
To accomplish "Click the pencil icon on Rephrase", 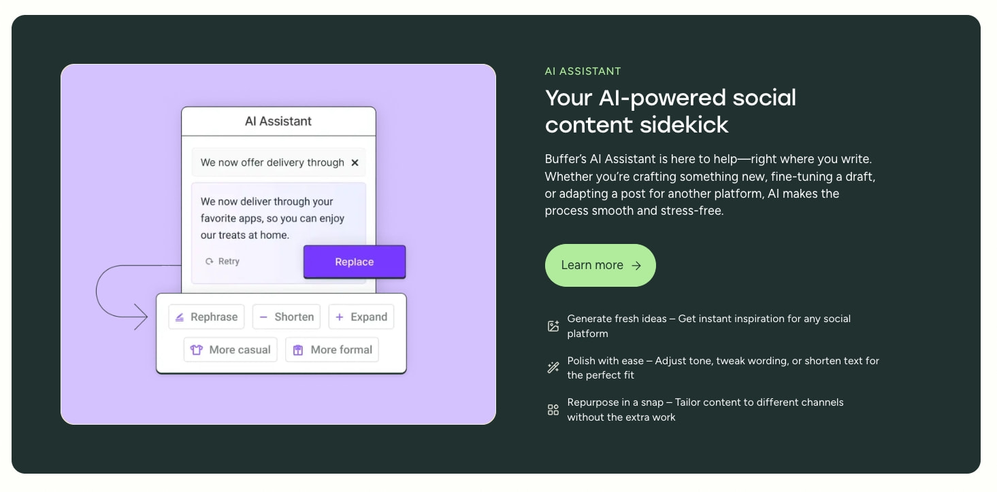I will click(180, 317).
